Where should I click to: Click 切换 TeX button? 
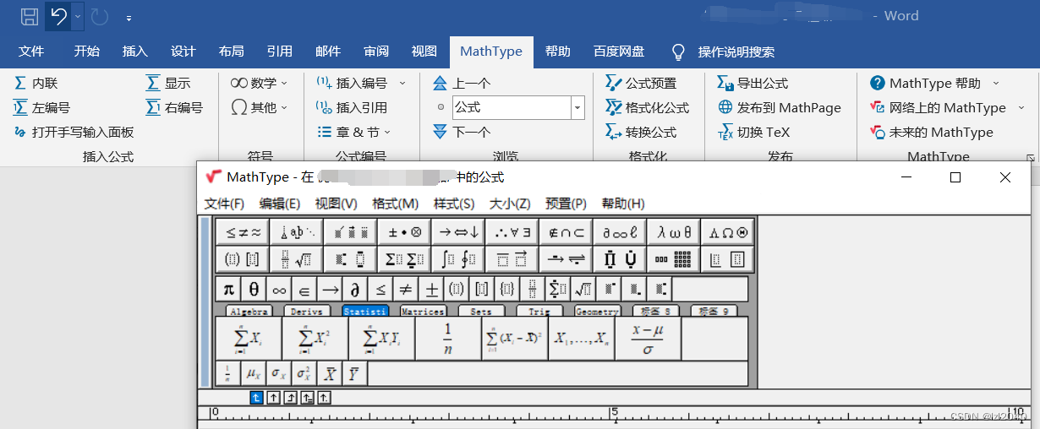click(x=753, y=132)
